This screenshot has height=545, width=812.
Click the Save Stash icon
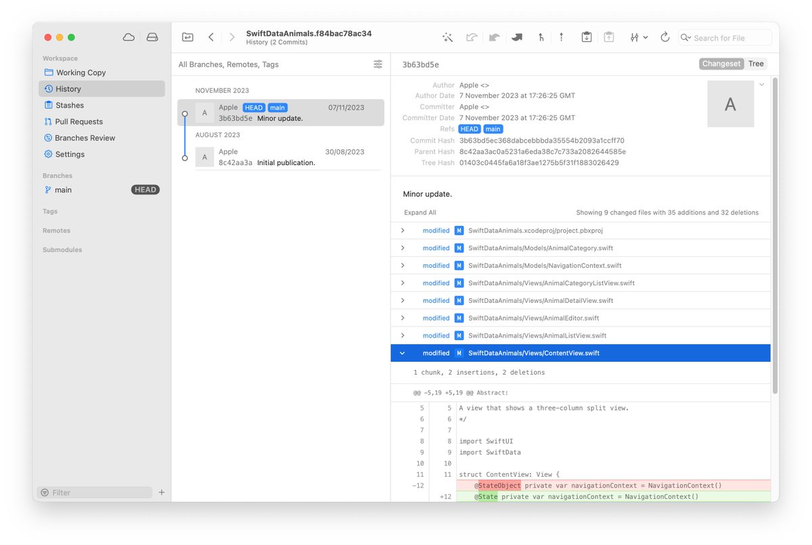(x=587, y=37)
